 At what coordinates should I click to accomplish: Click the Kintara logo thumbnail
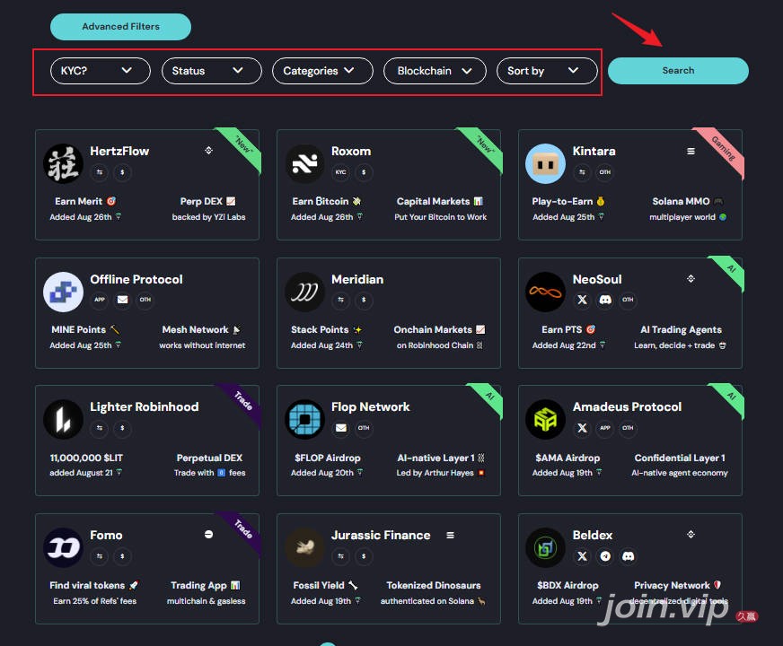545,163
